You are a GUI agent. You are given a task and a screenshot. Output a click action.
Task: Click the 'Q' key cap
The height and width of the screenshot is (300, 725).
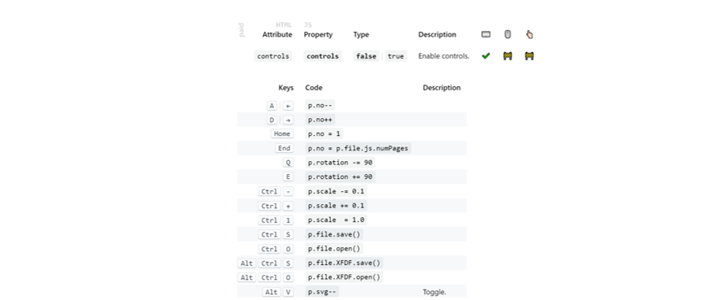point(288,163)
